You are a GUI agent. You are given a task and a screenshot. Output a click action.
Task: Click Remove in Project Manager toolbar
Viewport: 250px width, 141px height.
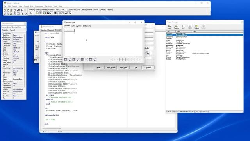tap(176, 27)
